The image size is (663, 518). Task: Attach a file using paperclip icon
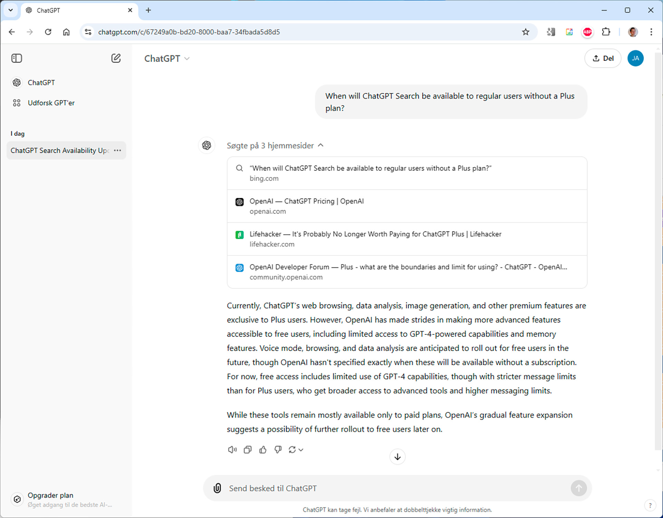point(217,488)
